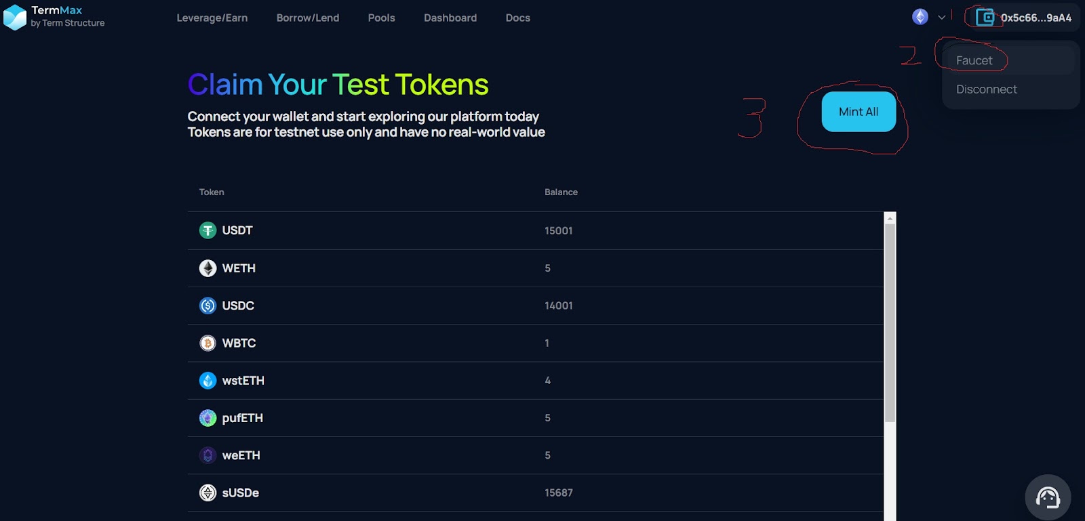Click the Balance column header
Viewport: 1085px width, 521px height.
pos(561,192)
